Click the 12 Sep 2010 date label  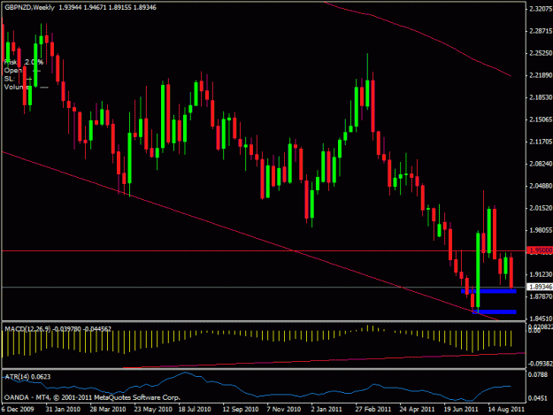[x=241, y=410]
